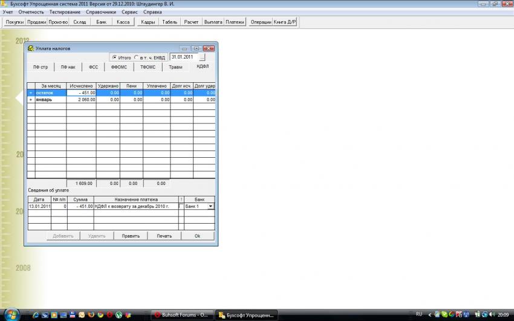
Task: Expand the остаток row plus icon
Action: (30, 93)
